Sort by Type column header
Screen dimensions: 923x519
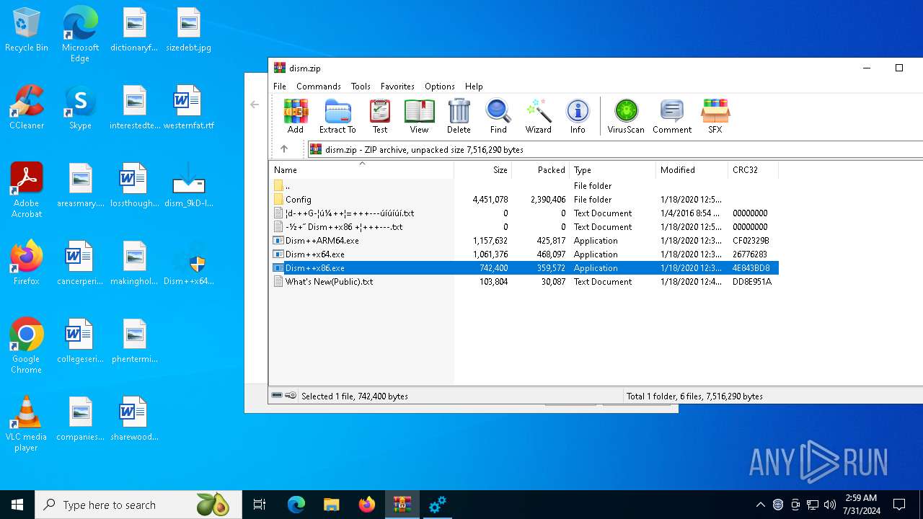pos(613,170)
